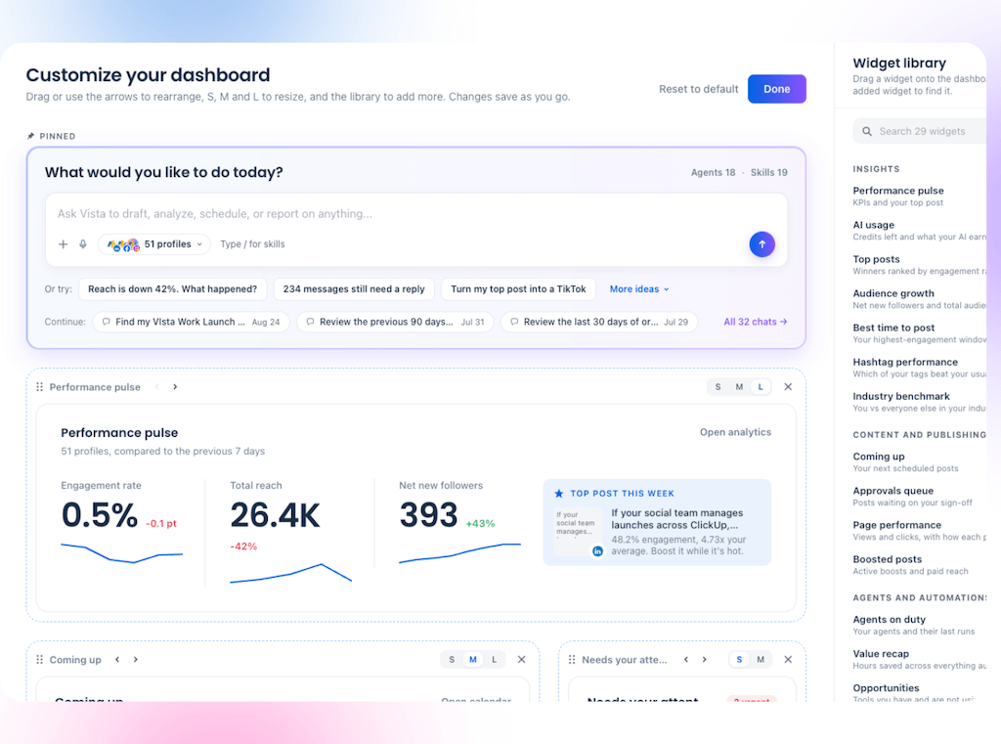Viewport: 1001px width, 744px height.
Task: Set Performance pulse size to L
Action: point(761,387)
